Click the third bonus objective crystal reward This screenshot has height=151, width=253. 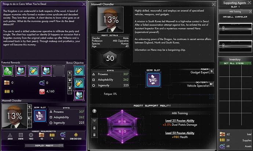tap(79, 96)
